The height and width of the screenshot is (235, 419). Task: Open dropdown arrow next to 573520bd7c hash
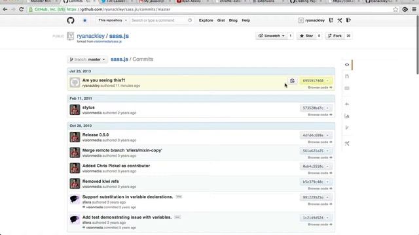[x=327, y=108]
